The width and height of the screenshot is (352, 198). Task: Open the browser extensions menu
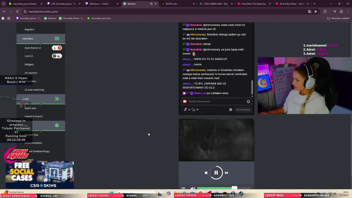[325, 12]
